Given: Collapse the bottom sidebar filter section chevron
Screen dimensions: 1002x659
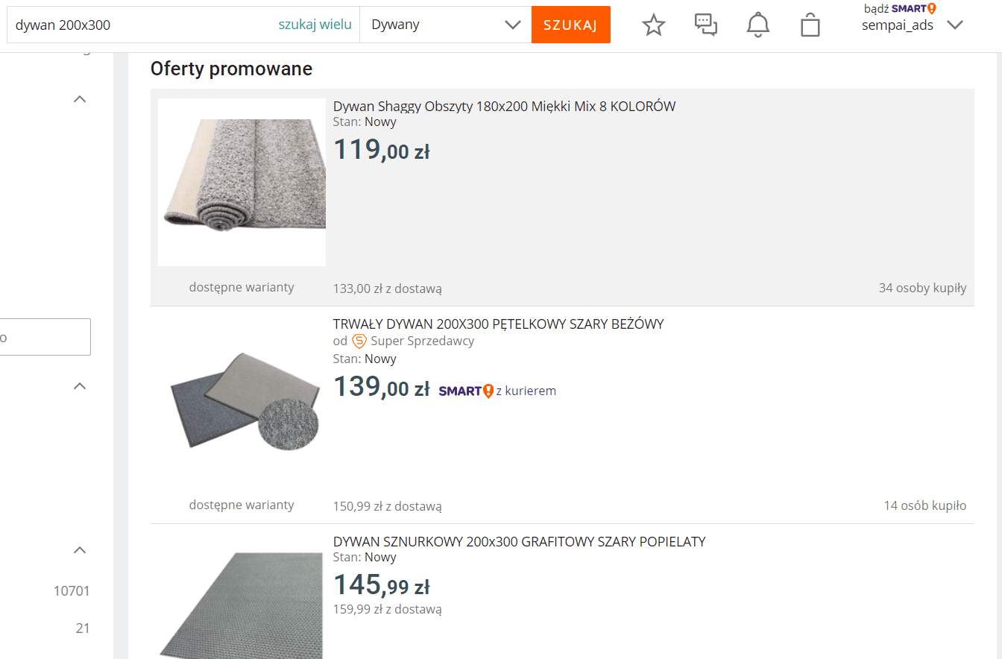Looking at the screenshot, I should coord(80,550).
